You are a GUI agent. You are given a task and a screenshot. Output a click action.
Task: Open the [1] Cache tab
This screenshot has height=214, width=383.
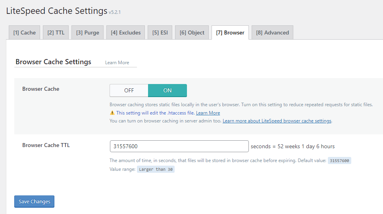coord(25,32)
